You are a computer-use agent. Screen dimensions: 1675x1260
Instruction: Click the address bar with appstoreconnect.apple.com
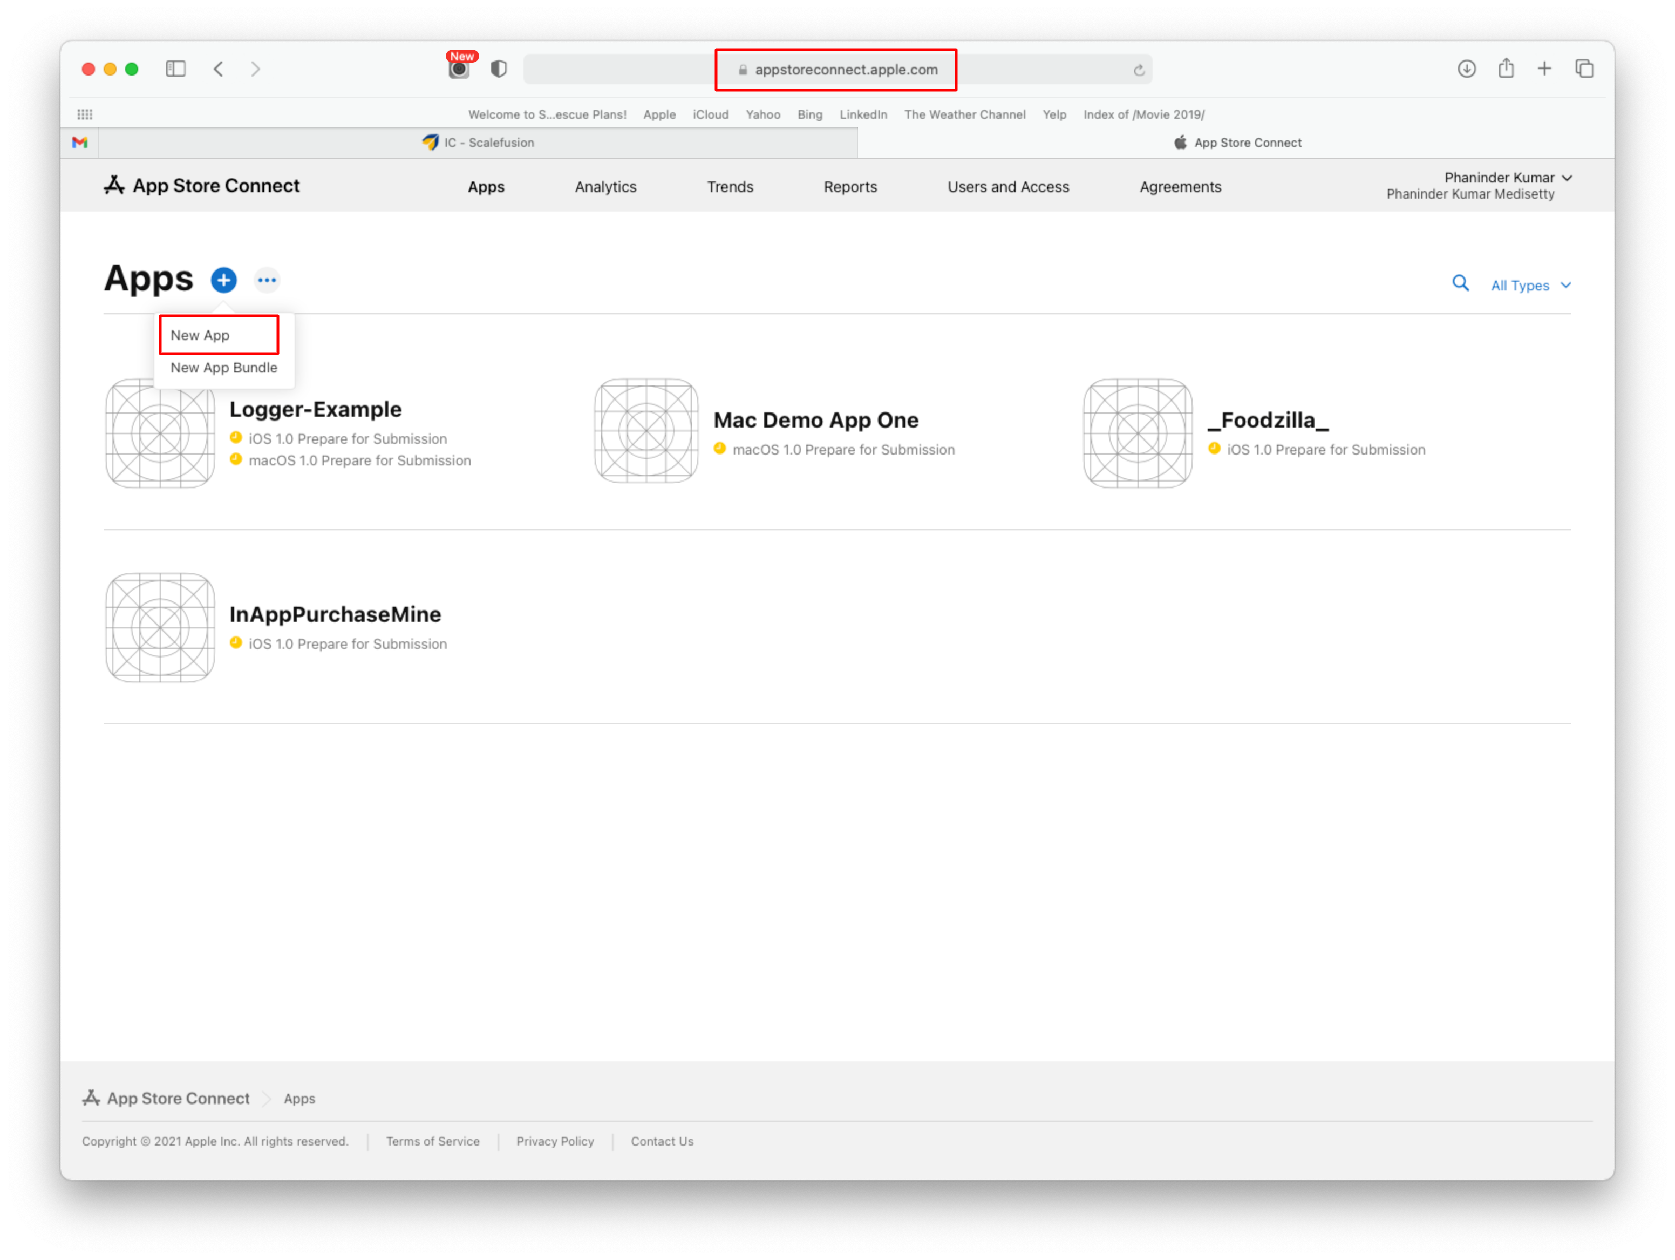[837, 70]
